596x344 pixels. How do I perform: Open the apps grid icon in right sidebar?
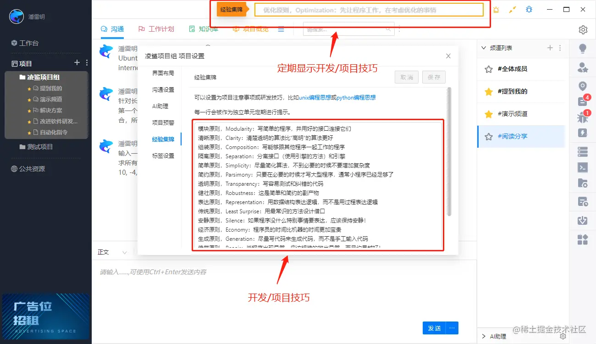(583, 239)
